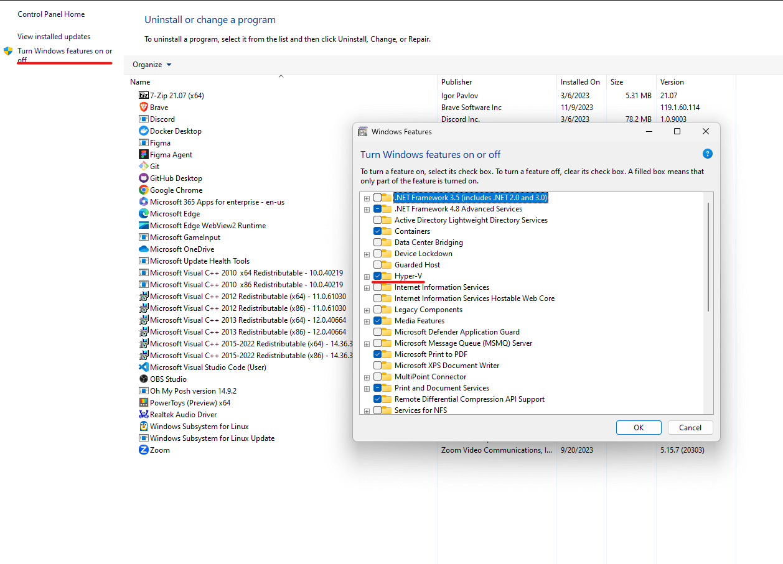
Task: Expand the Print and Document Services node
Action: [x=367, y=387]
